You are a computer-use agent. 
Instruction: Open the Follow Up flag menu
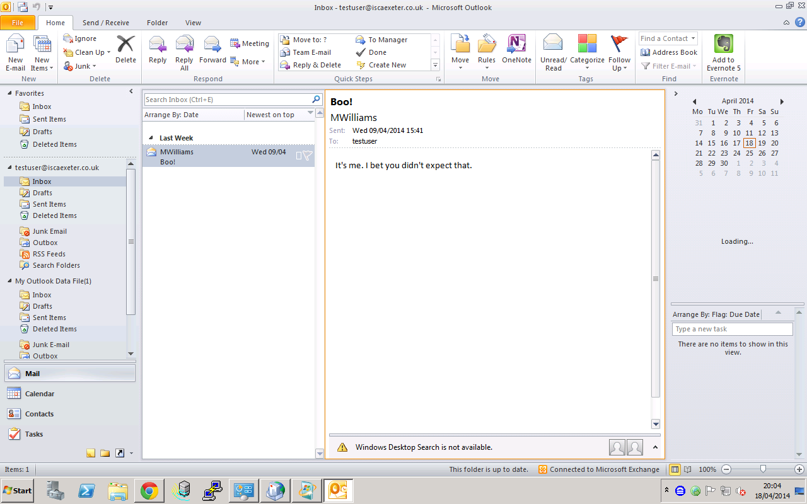[619, 53]
